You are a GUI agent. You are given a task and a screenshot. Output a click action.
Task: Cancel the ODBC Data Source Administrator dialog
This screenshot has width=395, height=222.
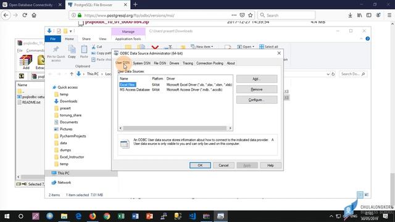[223, 165]
